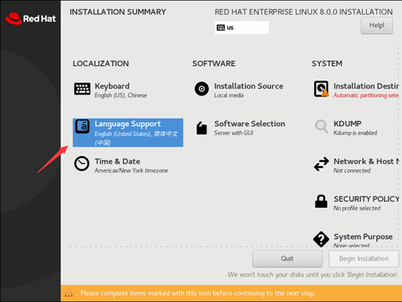Click the Quit button
Image resolution: width=402 pixels, height=302 pixels.
click(x=287, y=258)
